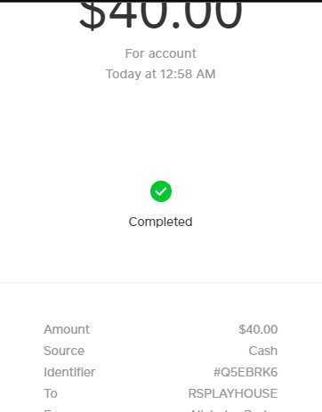This screenshot has height=412, width=322.
Task: Click the partially visible sender name
Action: coord(234,410)
